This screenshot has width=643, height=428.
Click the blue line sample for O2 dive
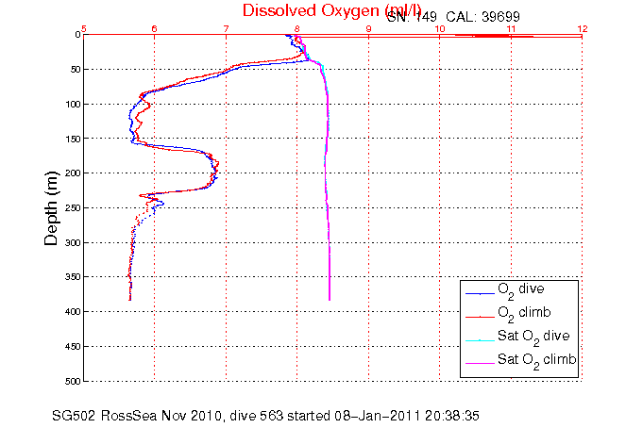point(480,293)
